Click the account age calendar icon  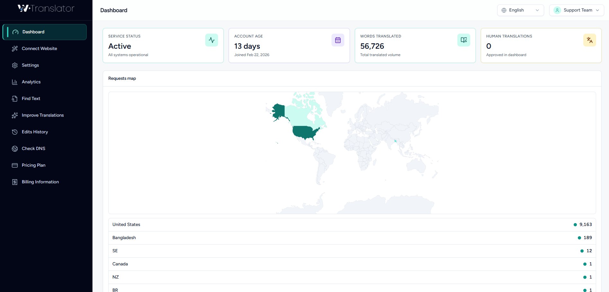pyautogui.click(x=338, y=40)
